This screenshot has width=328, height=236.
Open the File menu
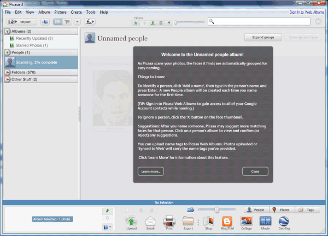click(x=8, y=12)
